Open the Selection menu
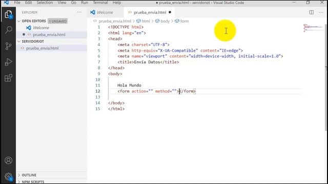 (x=45, y=3)
